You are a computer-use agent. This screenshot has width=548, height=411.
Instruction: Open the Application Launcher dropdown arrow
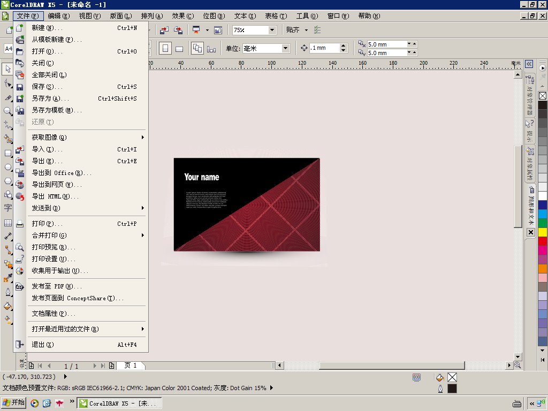coord(207,31)
